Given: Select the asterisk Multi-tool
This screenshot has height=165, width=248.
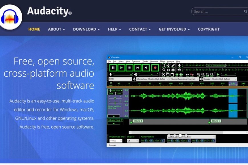Looking at the screenshot, I should [173, 70].
